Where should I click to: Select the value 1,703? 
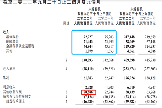pos(110,87)
